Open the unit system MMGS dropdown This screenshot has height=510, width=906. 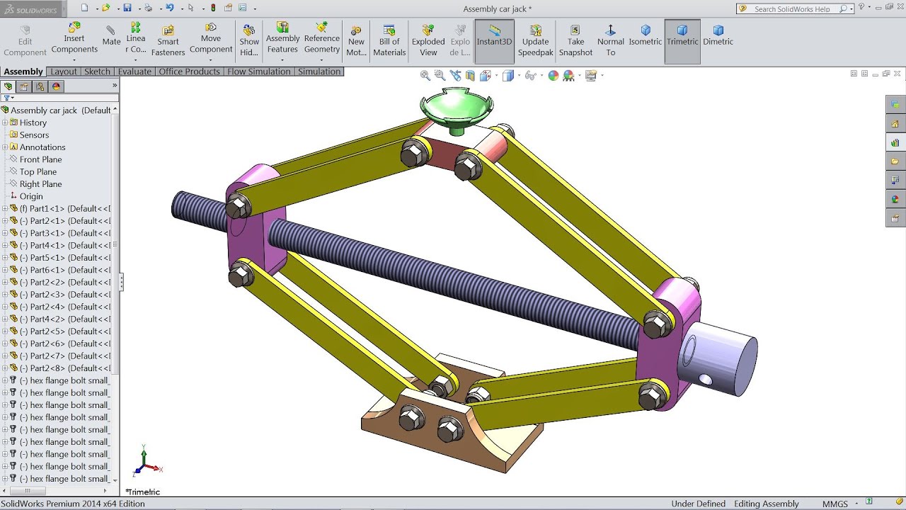click(x=856, y=504)
